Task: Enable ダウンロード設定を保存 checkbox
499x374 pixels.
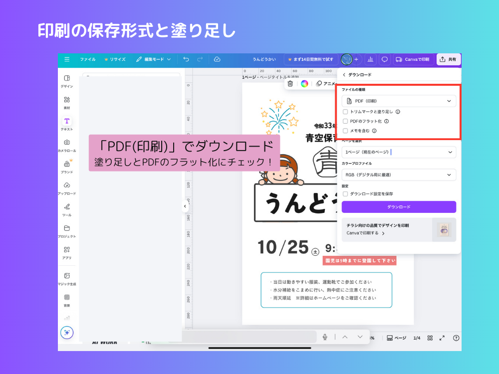Action: [345, 194]
